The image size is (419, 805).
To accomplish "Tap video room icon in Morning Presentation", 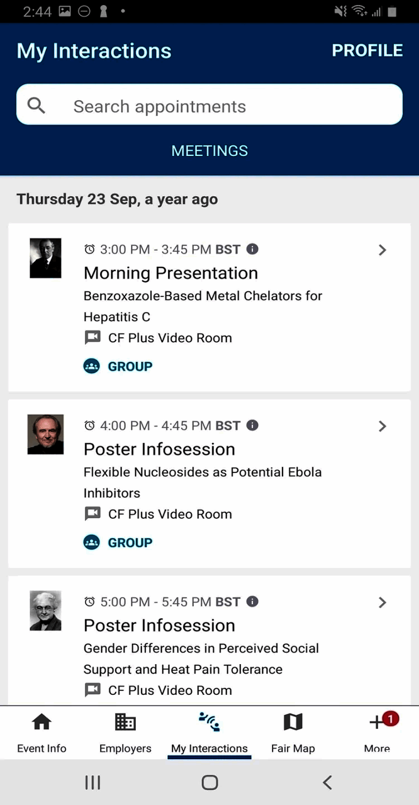I will click(92, 338).
